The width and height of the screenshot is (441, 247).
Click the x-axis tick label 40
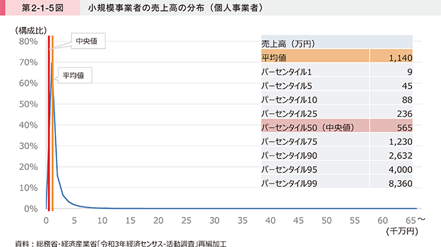[x=271, y=221]
